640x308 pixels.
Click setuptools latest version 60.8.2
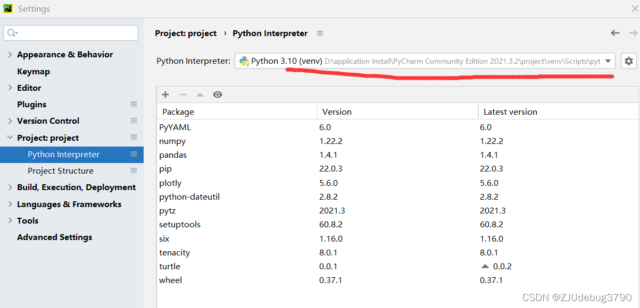point(492,225)
